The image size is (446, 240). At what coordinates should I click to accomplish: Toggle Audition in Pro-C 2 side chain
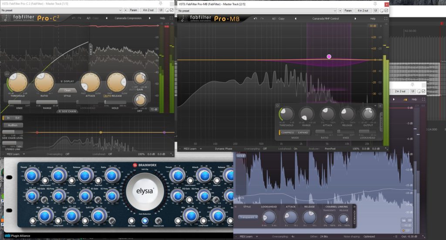click(13, 125)
